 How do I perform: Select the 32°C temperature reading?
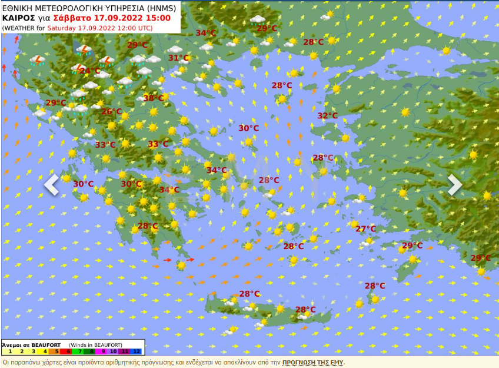click(x=328, y=115)
